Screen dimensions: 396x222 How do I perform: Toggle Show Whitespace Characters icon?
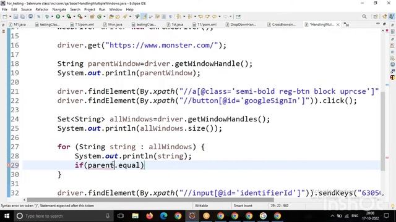171,17
